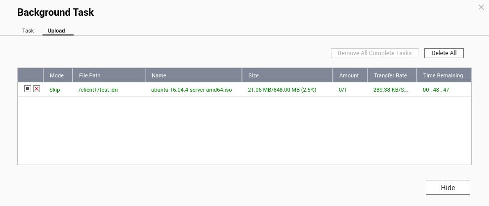The height and width of the screenshot is (206, 489).
Task: Click the File Path column header
Action: coord(90,75)
